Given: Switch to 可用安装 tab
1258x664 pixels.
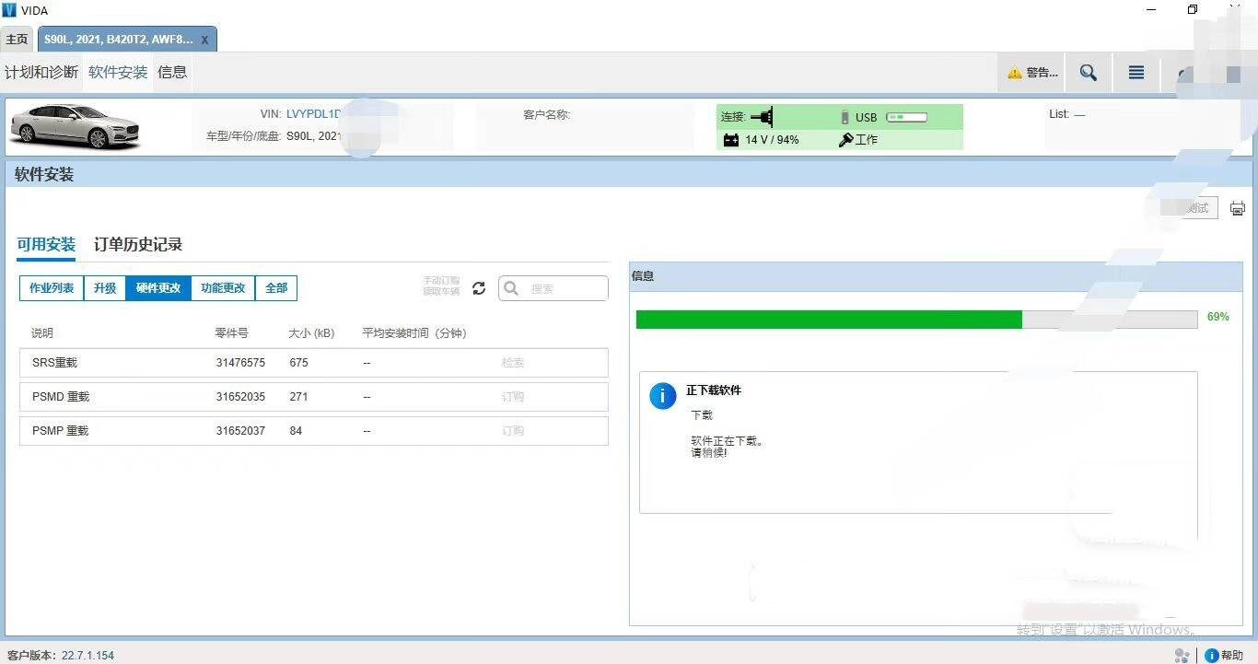Looking at the screenshot, I should pyautogui.click(x=46, y=244).
